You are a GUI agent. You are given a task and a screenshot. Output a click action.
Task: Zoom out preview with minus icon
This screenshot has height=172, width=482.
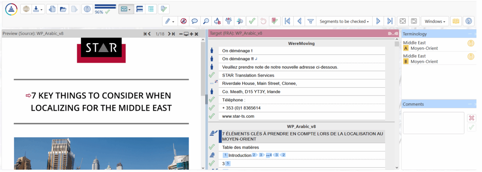[181, 34]
